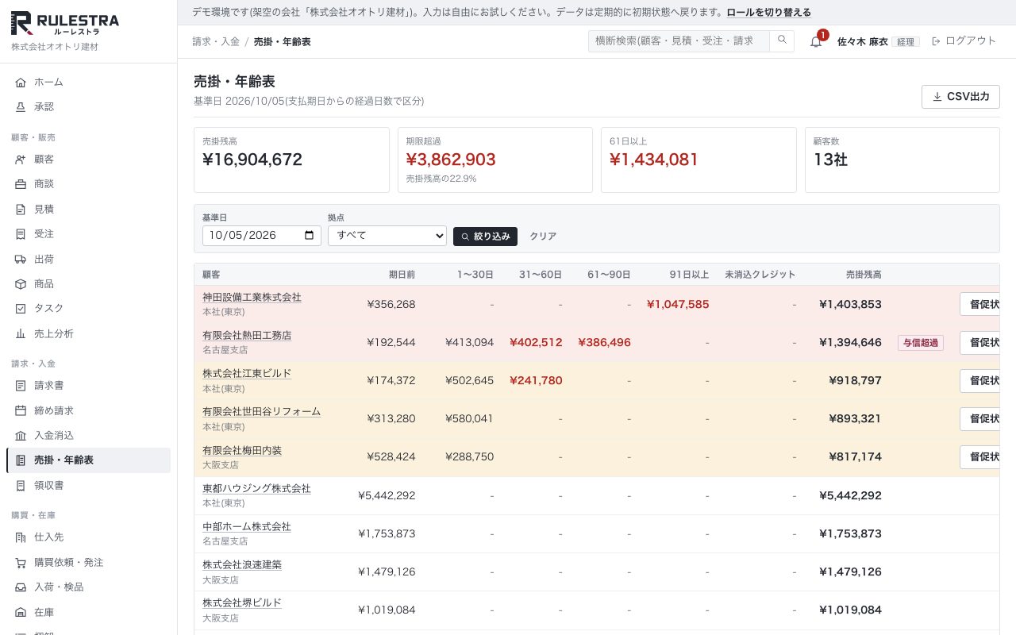This screenshot has width=1016, height=635.
Task: Click ロールを切り替える link
Action: pos(769,13)
